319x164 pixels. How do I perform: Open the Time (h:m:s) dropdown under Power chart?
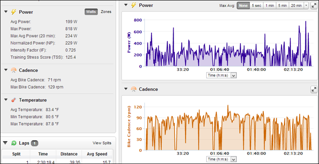coord(221,76)
